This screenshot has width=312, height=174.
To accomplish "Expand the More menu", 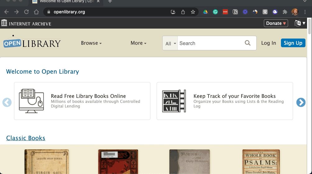I will point(139,43).
